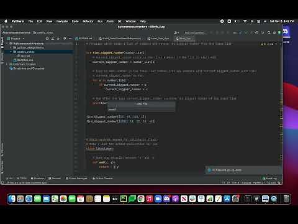This screenshot has width=298, height=224.
Task: Open App Store from the Dock
Action: 227,199
